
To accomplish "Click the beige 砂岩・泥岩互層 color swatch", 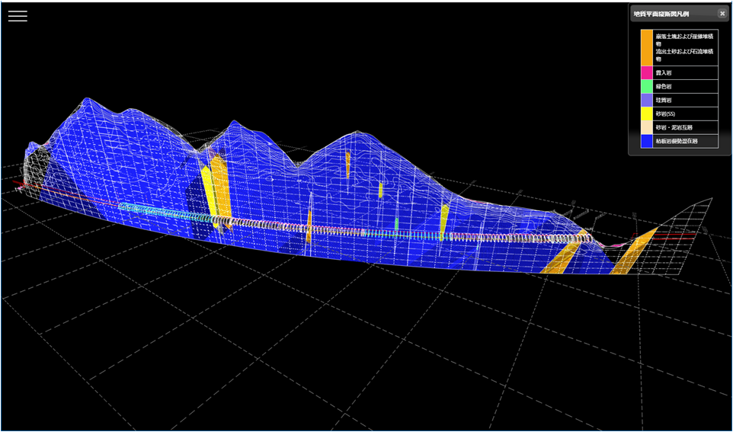I will point(647,127).
